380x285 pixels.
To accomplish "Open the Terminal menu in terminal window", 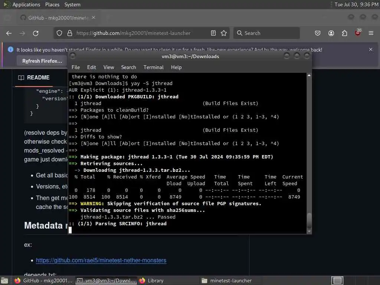I will [x=153, y=68].
